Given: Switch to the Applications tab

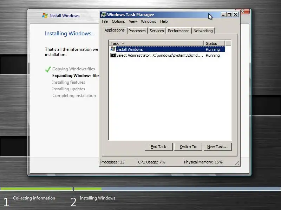Looking at the screenshot, I should point(115,30).
